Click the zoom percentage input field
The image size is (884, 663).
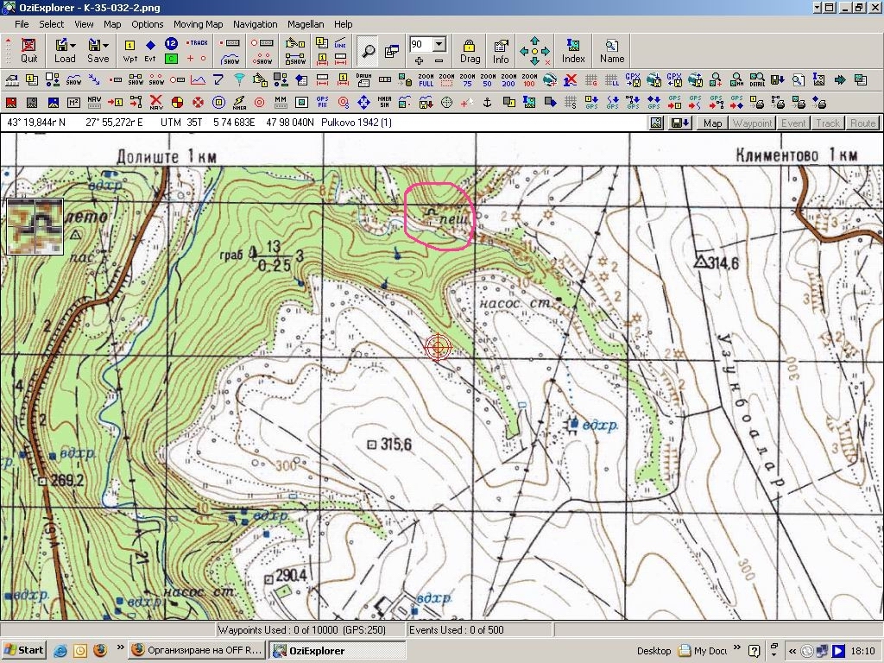pos(421,44)
